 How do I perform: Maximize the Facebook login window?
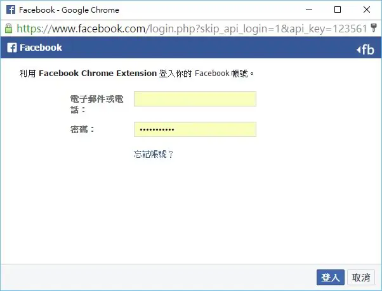tap(338, 10)
